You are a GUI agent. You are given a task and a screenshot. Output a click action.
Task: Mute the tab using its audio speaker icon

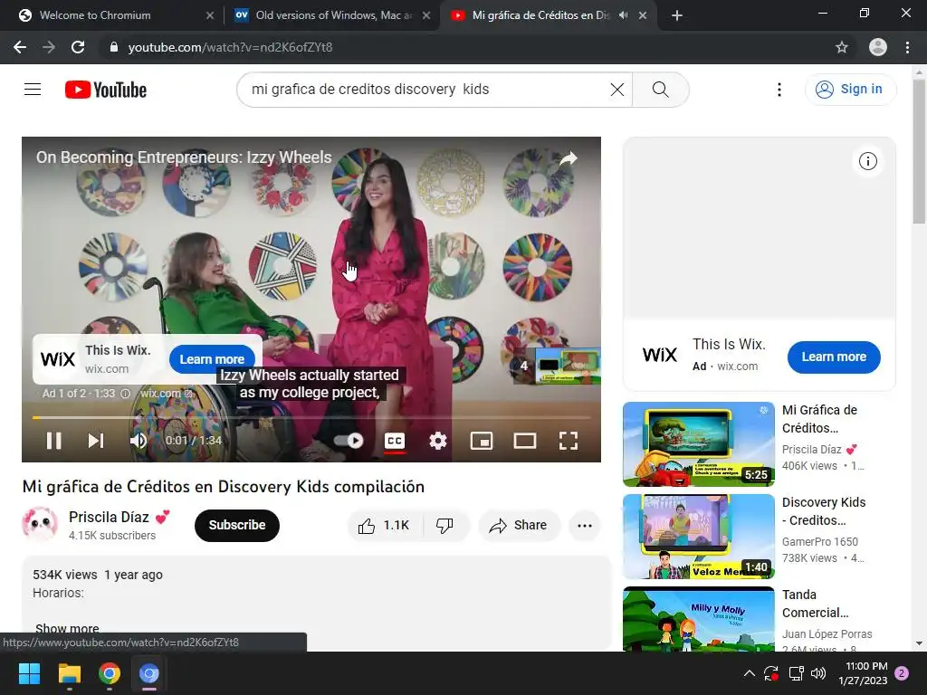coord(623,15)
